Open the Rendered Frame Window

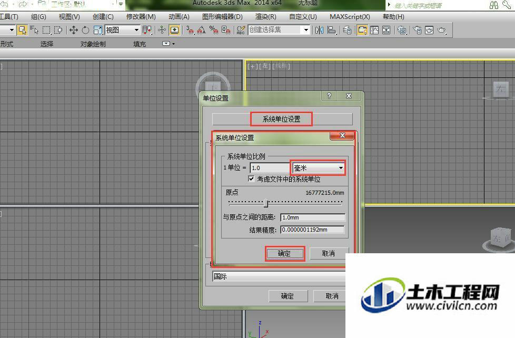pyautogui.click(x=429, y=30)
